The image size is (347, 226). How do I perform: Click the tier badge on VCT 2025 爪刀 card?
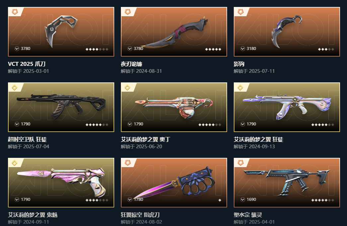[15, 12]
